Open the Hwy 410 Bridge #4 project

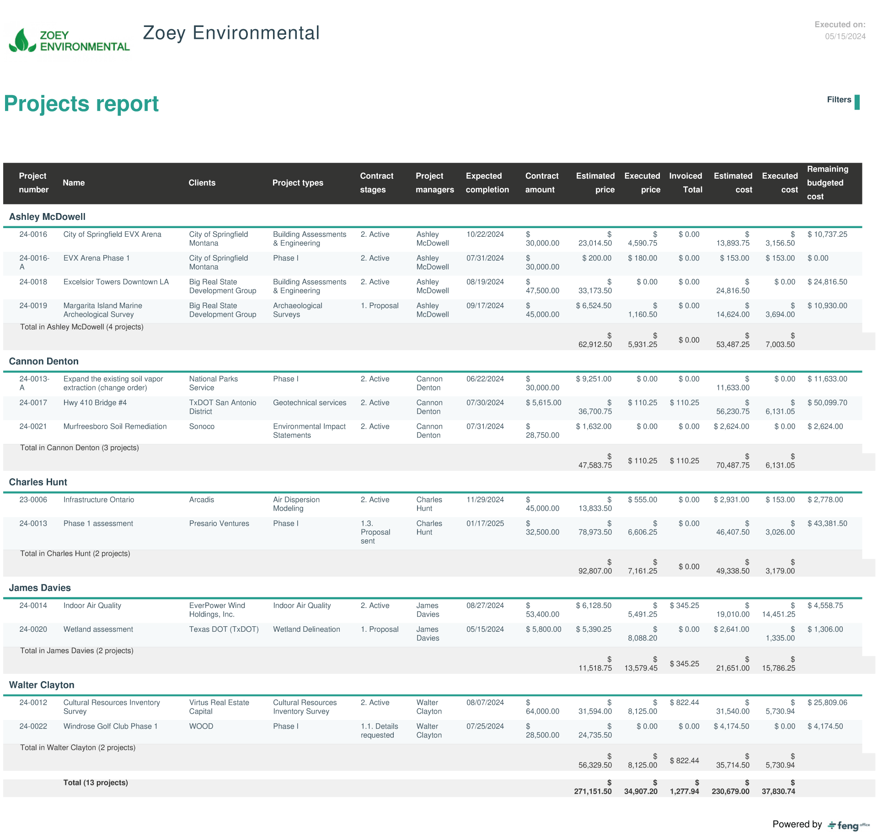click(x=95, y=403)
